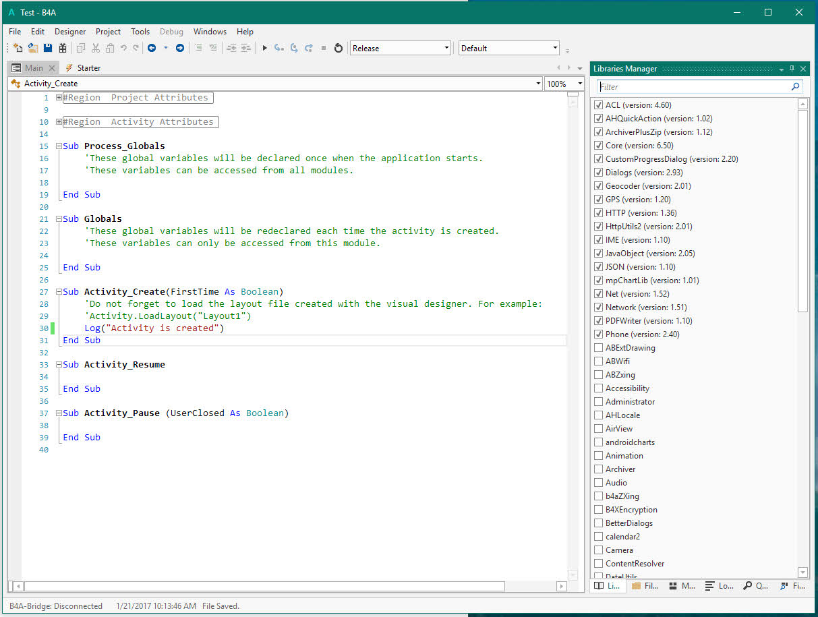This screenshot has width=818, height=617.
Task: Enable the Accessibility library checkbox
Action: [x=598, y=388]
